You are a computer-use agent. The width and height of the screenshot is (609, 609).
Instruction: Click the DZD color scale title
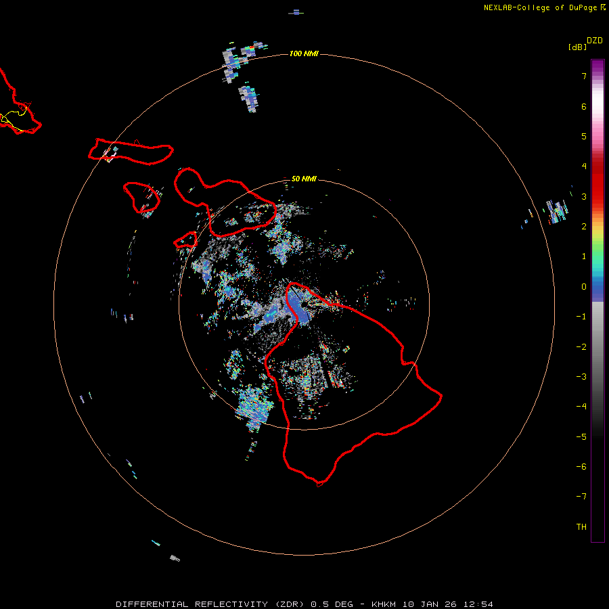[595, 41]
